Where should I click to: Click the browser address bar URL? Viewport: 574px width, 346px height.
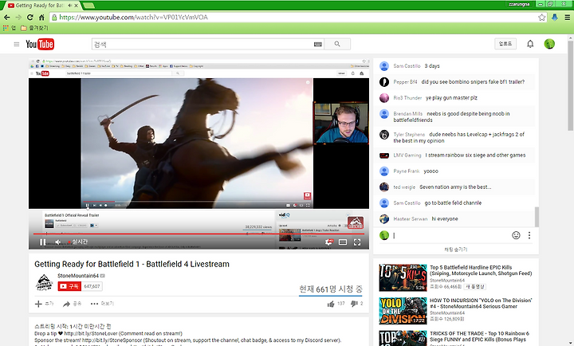134,18
